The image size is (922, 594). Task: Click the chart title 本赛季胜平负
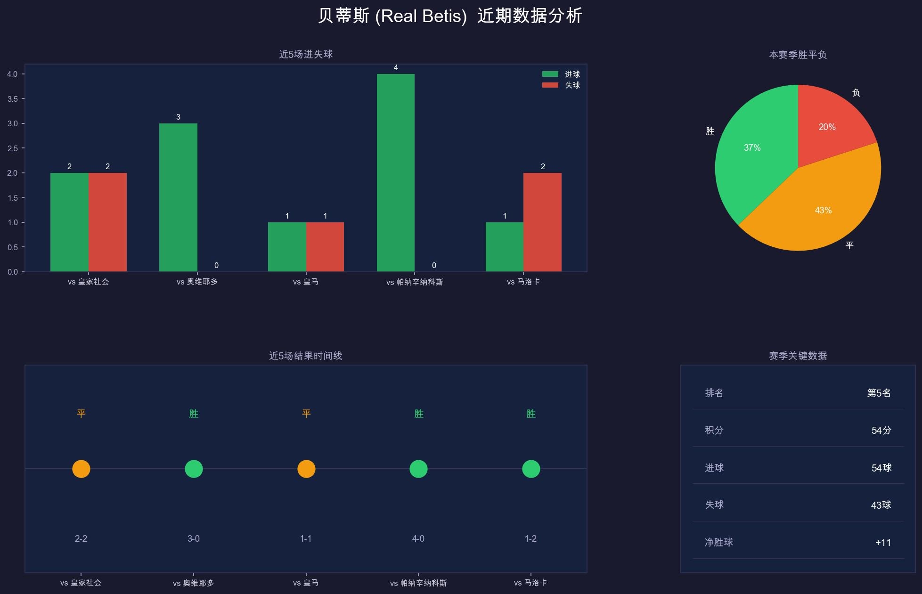[x=798, y=55]
